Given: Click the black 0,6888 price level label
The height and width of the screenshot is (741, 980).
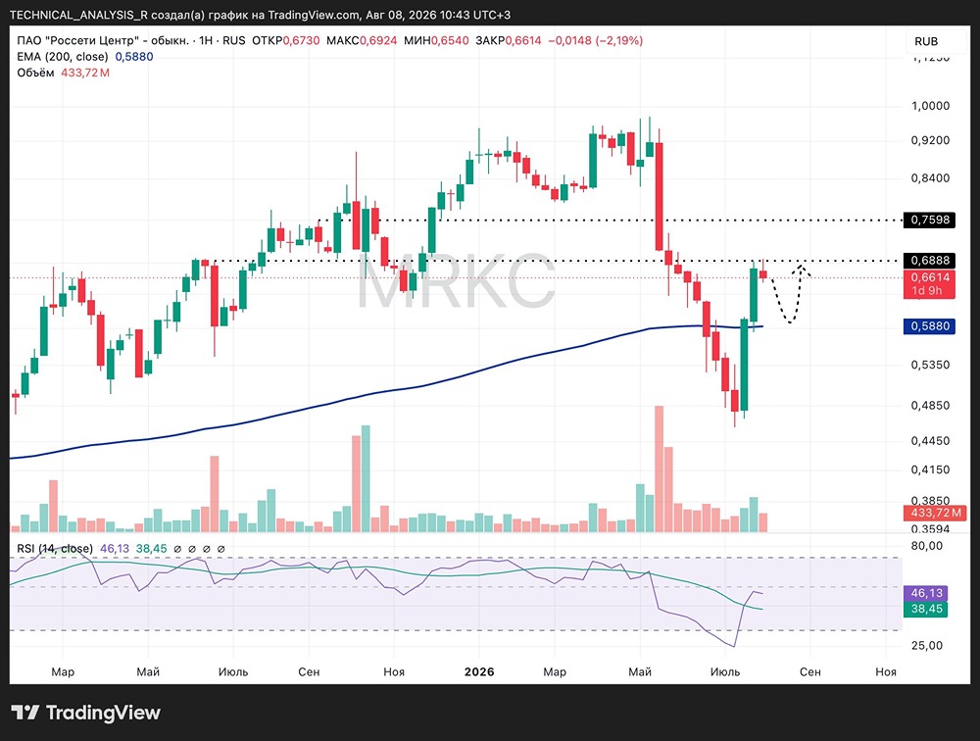Looking at the screenshot, I should click(929, 260).
